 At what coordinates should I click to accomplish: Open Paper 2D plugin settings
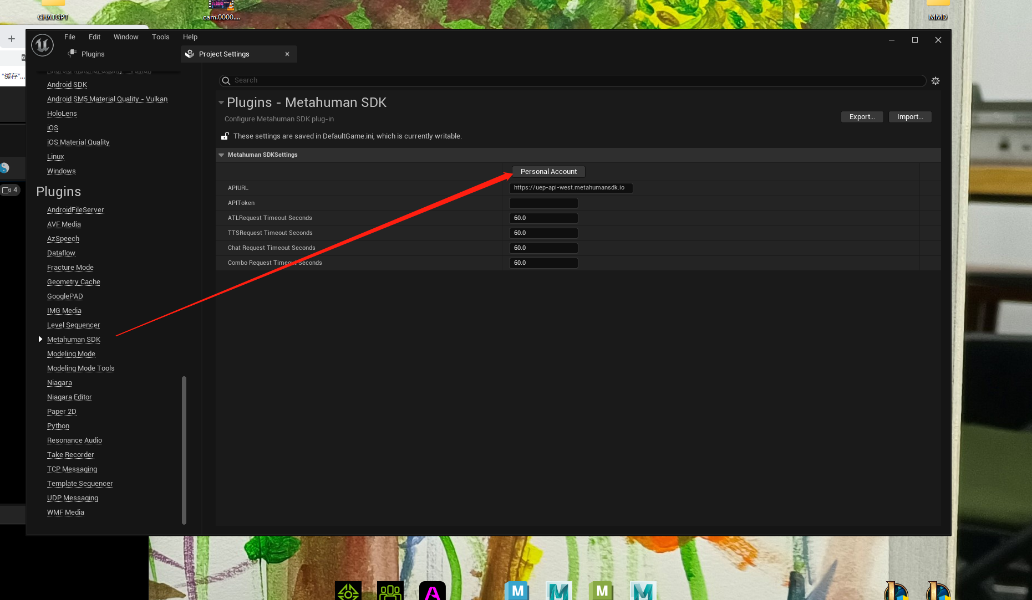tap(62, 412)
